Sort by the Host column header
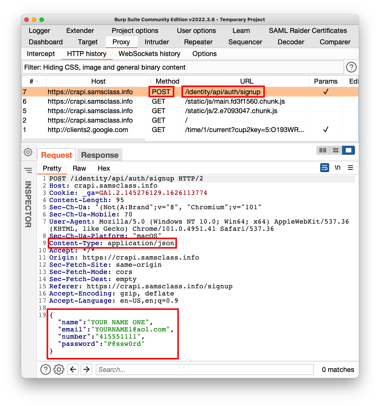 pos(99,81)
